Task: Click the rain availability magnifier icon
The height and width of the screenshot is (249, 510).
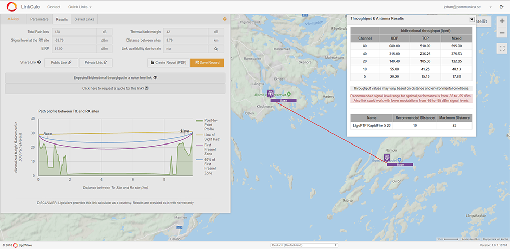Action: [x=215, y=49]
